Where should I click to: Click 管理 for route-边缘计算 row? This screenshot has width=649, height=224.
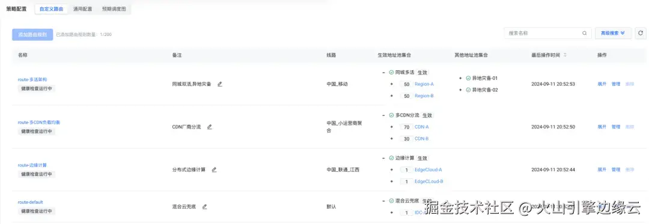point(616,169)
